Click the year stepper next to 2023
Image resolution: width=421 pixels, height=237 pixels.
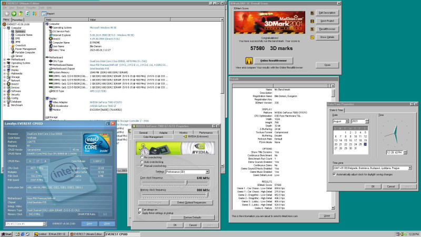367,121
